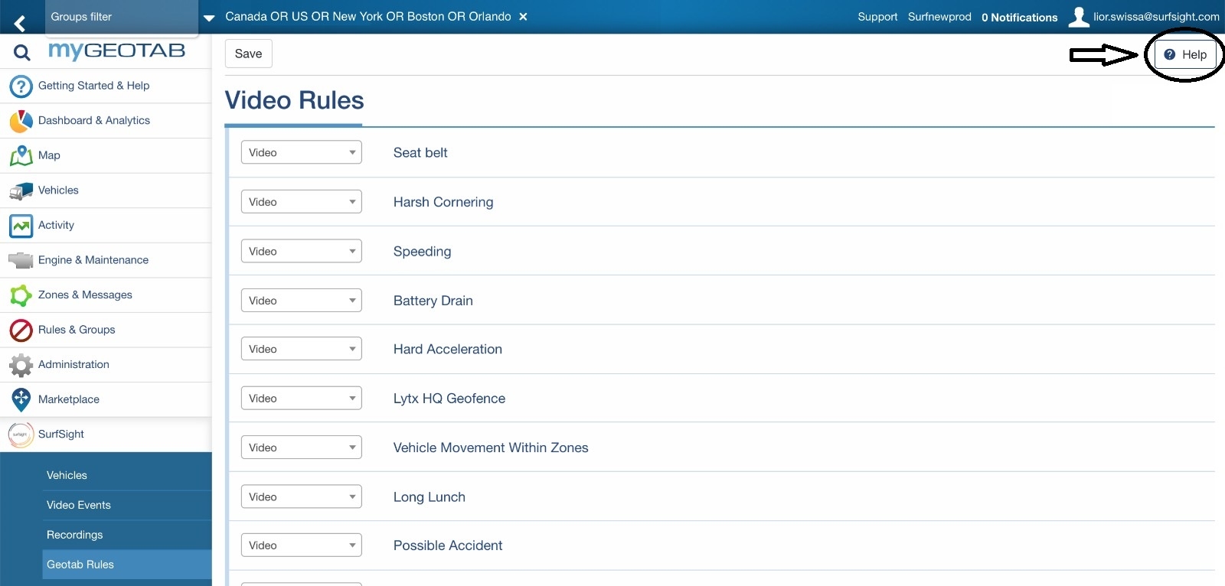Click the search magnifier icon
The width and height of the screenshot is (1225, 586).
tap(22, 52)
